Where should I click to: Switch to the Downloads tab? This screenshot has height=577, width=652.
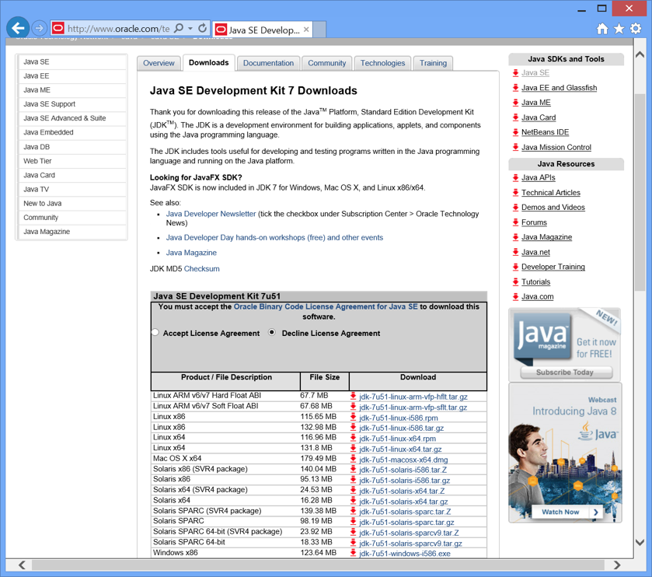click(209, 62)
